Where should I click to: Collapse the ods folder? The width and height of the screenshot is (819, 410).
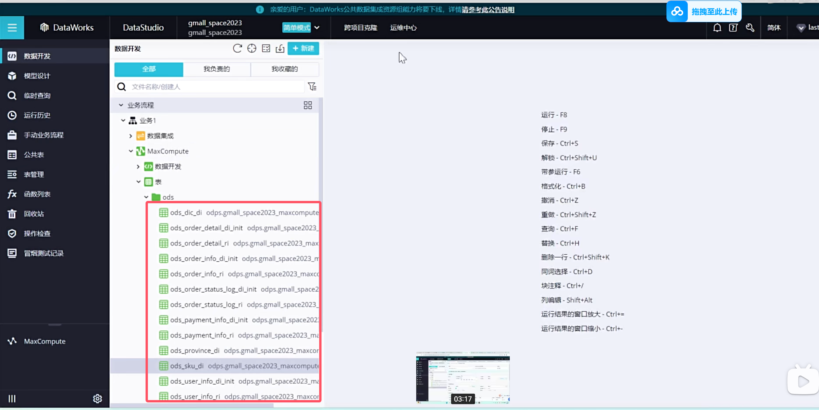[x=146, y=197]
